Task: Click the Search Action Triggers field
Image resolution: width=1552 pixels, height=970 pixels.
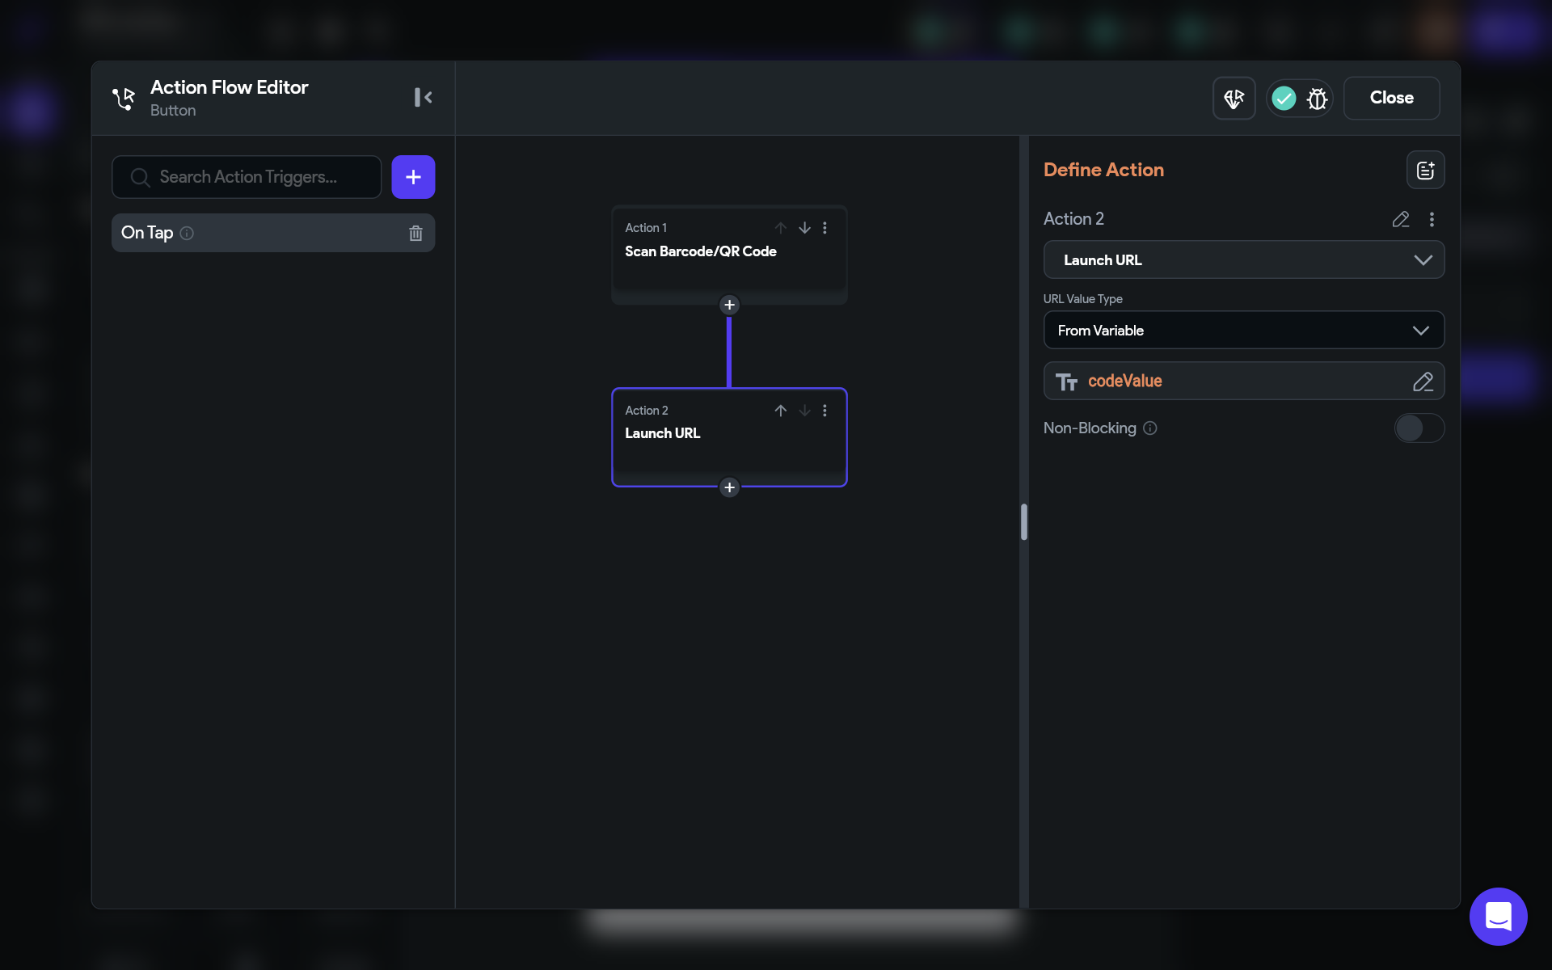Action: tap(247, 177)
